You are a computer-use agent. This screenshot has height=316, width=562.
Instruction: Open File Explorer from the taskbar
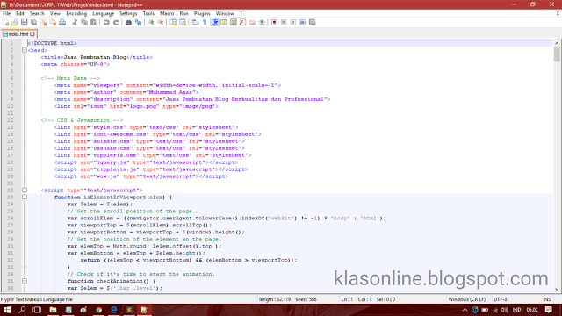point(53,310)
